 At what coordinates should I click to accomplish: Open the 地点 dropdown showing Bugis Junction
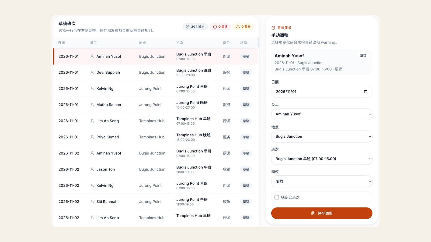[x=322, y=136]
